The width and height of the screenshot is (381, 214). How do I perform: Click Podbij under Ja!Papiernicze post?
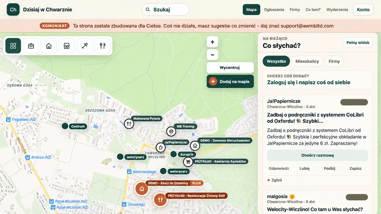click(329, 168)
